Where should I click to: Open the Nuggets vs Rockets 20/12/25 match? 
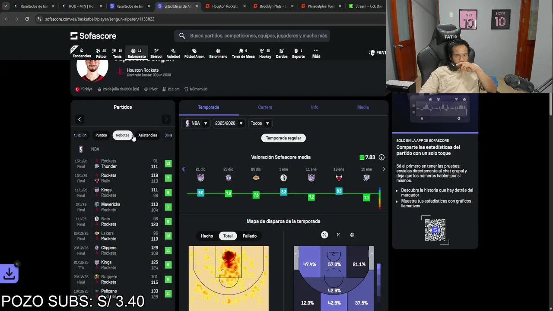coord(123,279)
